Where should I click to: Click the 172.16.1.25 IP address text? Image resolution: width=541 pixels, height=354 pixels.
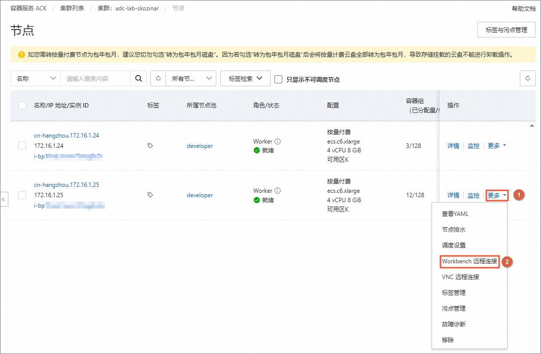(x=49, y=195)
